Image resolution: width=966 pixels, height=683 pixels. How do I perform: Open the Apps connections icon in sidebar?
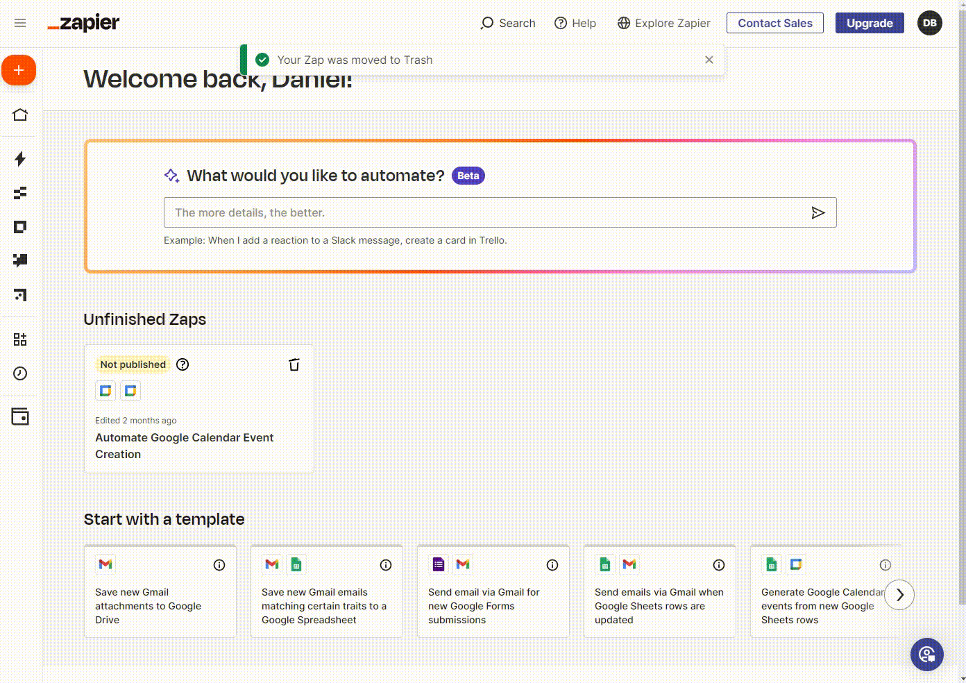tap(19, 339)
